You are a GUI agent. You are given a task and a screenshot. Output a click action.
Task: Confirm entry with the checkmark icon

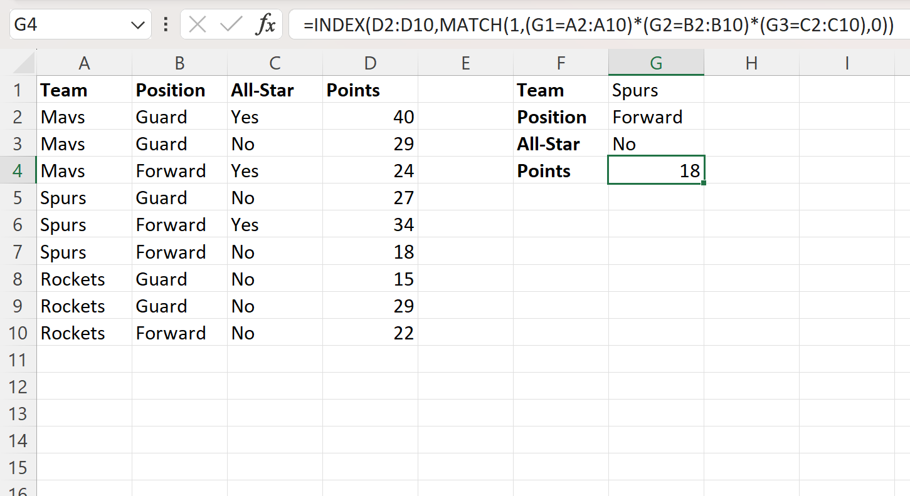click(x=231, y=24)
